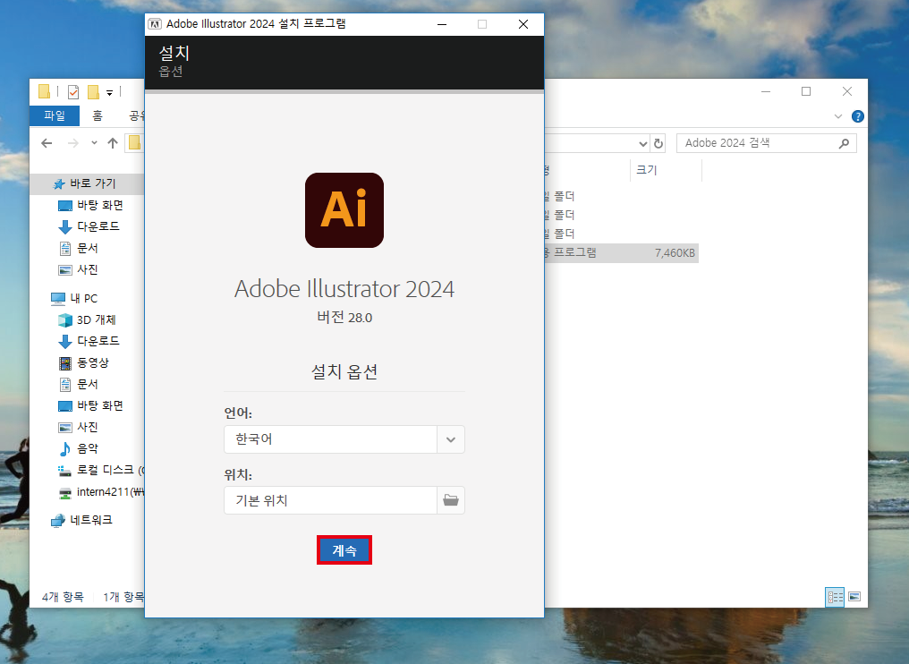Open intern4211 network drive

[x=99, y=492]
